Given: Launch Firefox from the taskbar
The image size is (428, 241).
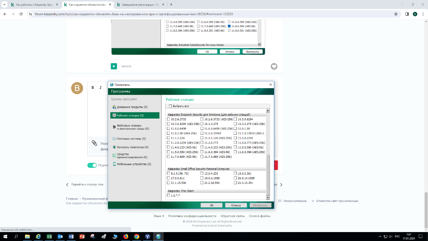Looking at the screenshot, I should coord(126,236).
